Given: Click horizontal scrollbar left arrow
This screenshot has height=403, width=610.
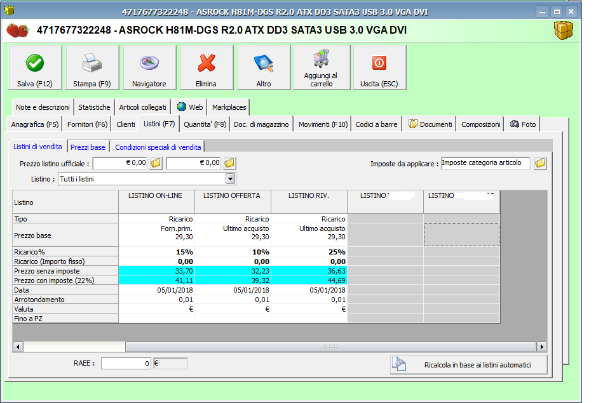Looking at the screenshot, I should [18, 347].
